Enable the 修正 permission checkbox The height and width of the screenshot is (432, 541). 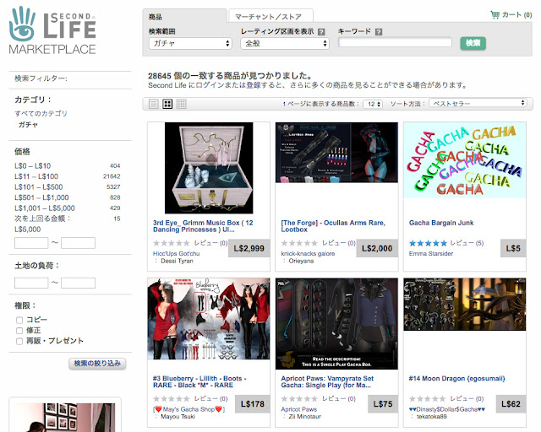coord(19,331)
